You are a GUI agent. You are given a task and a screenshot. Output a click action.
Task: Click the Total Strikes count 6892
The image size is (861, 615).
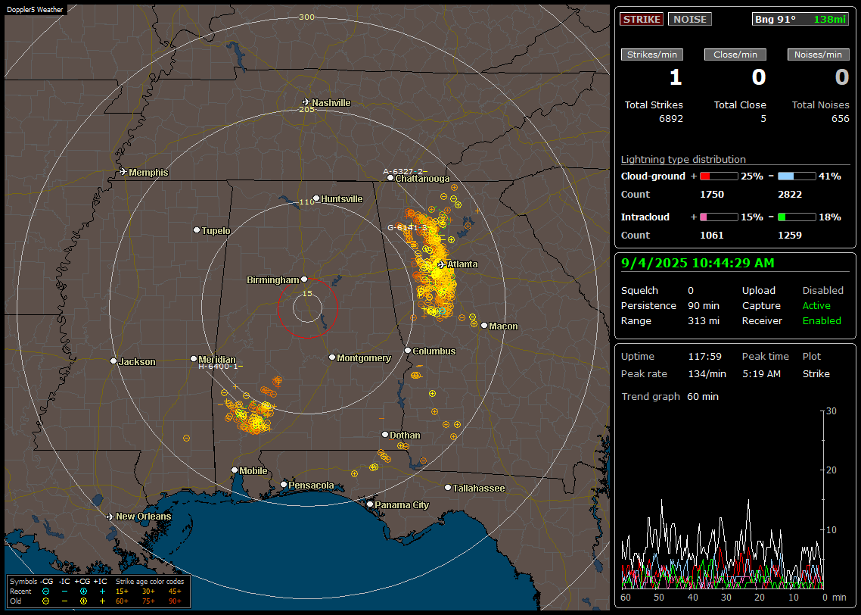click(x=671, y=119)
